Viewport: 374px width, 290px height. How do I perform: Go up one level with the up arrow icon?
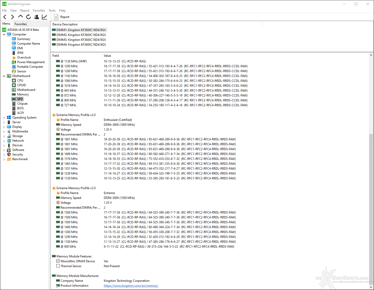point(21,17)
